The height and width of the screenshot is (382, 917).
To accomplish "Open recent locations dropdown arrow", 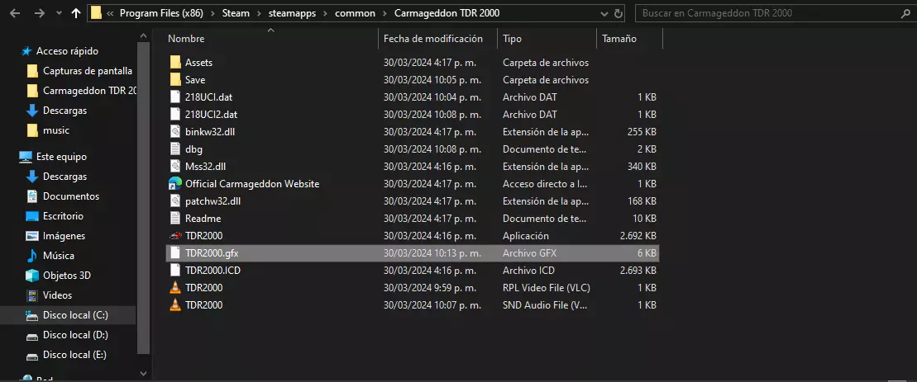I will tap(59, 13).
